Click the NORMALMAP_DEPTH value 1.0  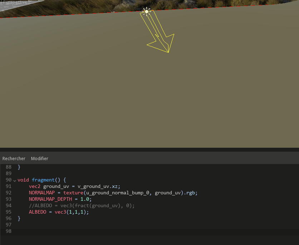pos(85,199)
